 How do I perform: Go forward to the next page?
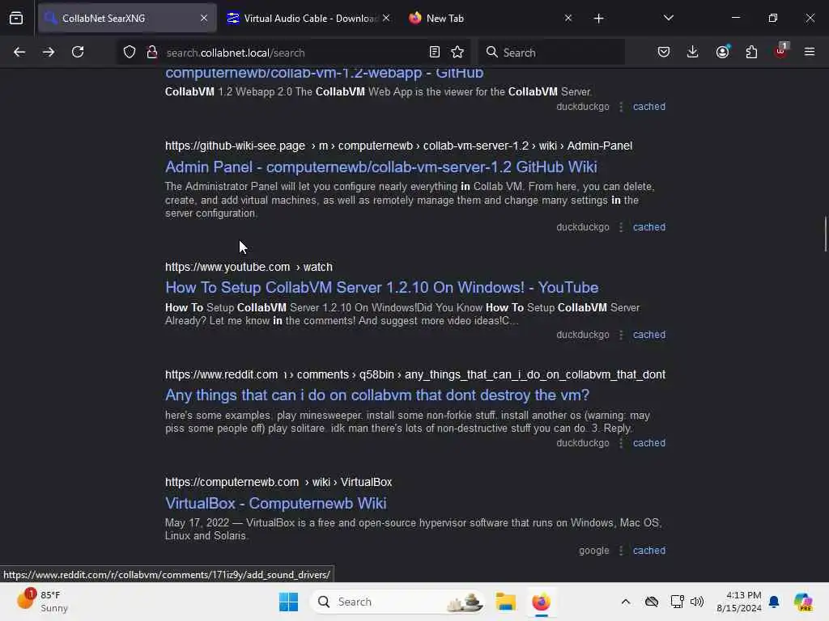[49, 52]
